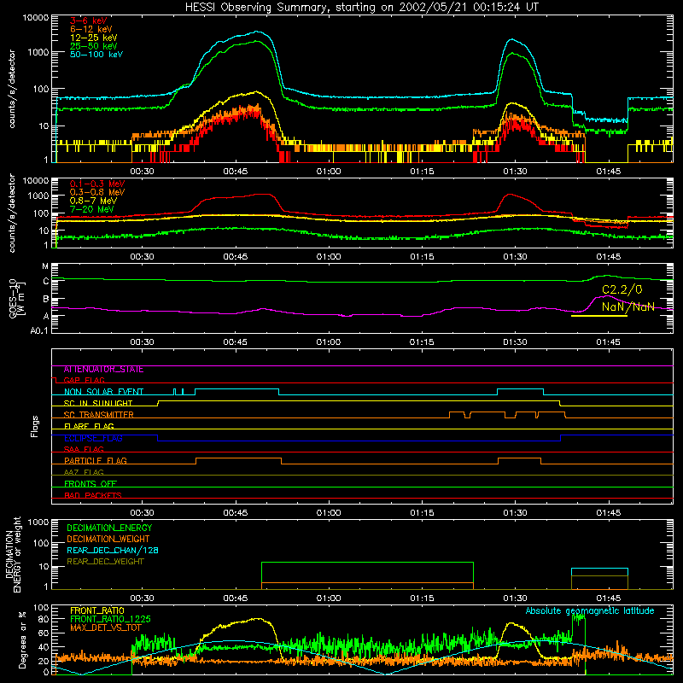The width and height of the screenshot is (683, 683).
Task: Click the 0.8-7 MeV legend entry
Action: point(93,201)
